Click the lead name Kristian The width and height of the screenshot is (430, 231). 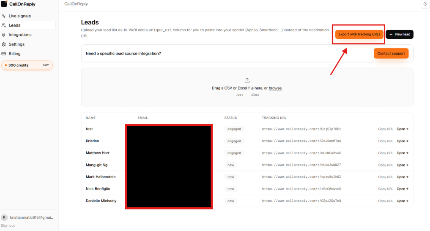pyautogui.click(x=92, y=141)
